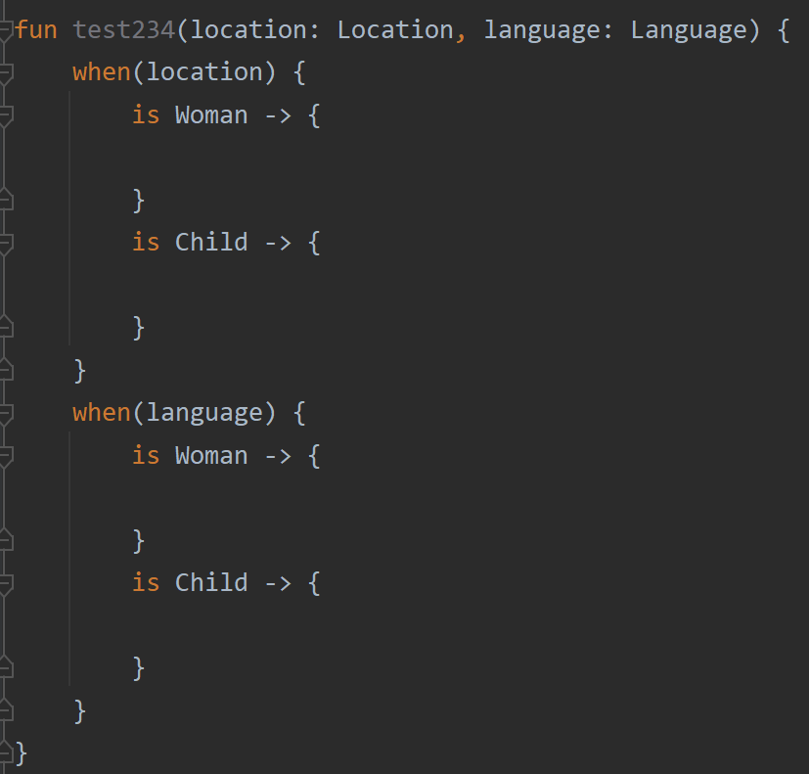The image size is (809, 774).
Task: Fold the is Child branch under when(location)
Action: click(5, 243)
